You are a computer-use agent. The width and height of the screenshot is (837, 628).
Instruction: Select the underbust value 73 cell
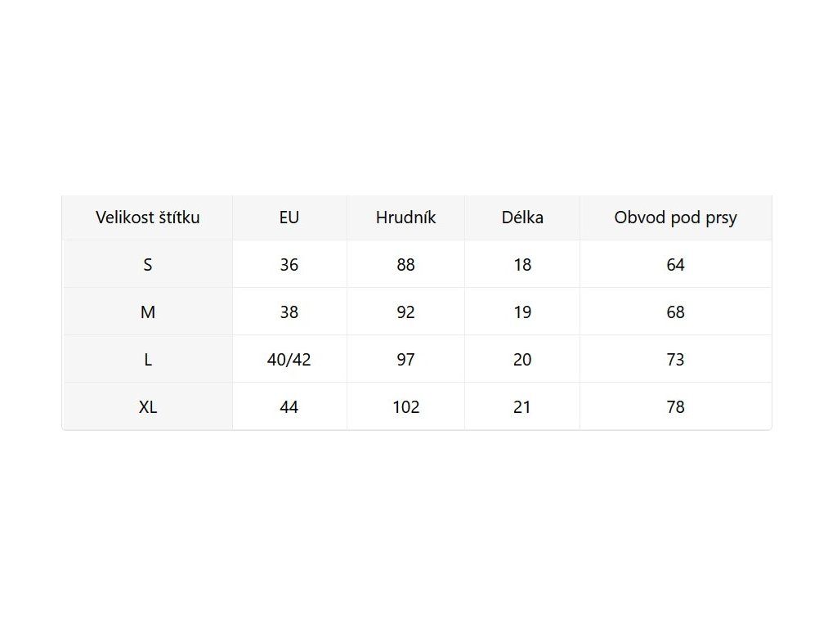(675, 360)
